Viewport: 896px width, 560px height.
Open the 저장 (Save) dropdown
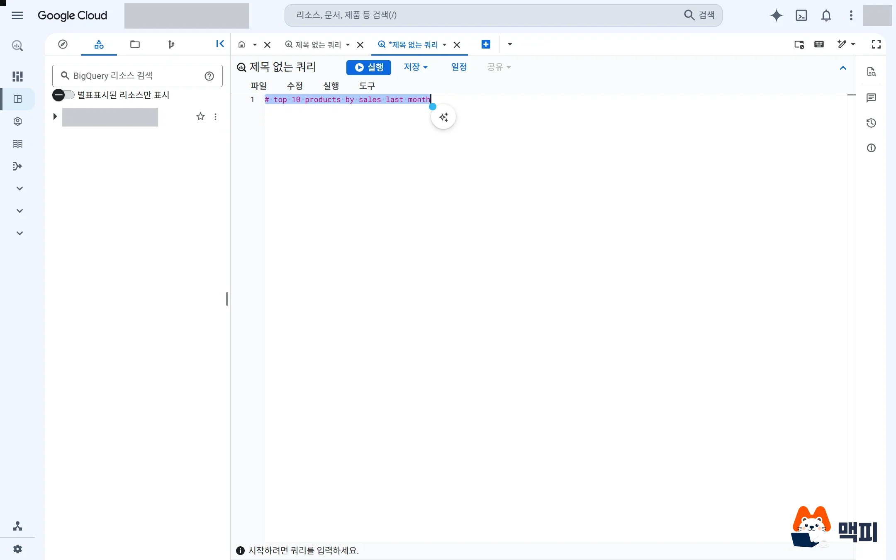pos(416,67)
